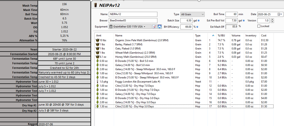Click the 9.9 IBUs cell
Image resolution: width=284 pixels, height=126 pixels.
click(x=222, y=61)
